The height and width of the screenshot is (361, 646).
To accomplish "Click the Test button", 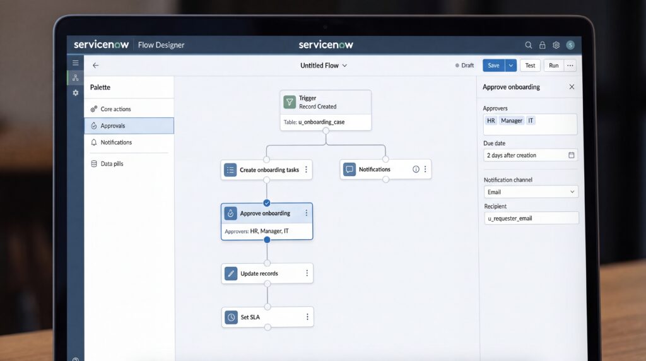I will pyautogui.click(x=530, y=65).
